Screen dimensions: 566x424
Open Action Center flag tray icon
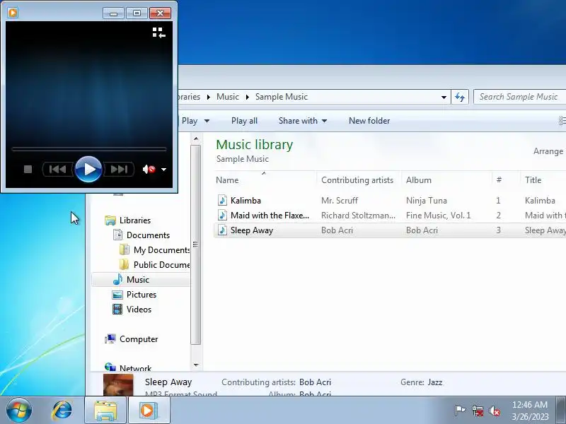click(x=460, y=411)
